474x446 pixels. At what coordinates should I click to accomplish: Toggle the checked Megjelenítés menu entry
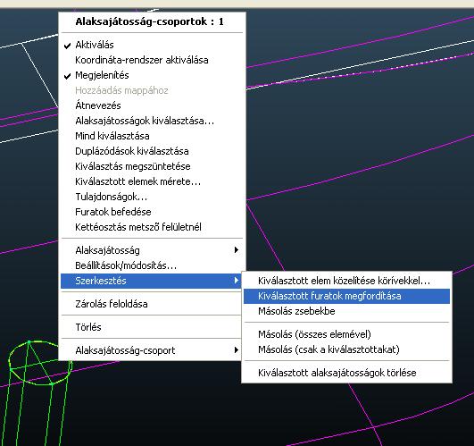(x=151, y=75)
